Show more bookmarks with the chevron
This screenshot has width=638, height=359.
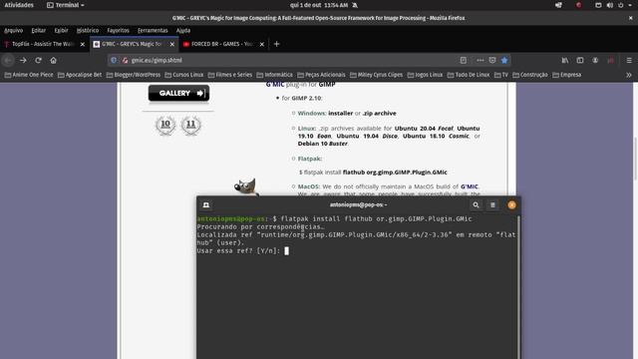click(x=629, y=75)
